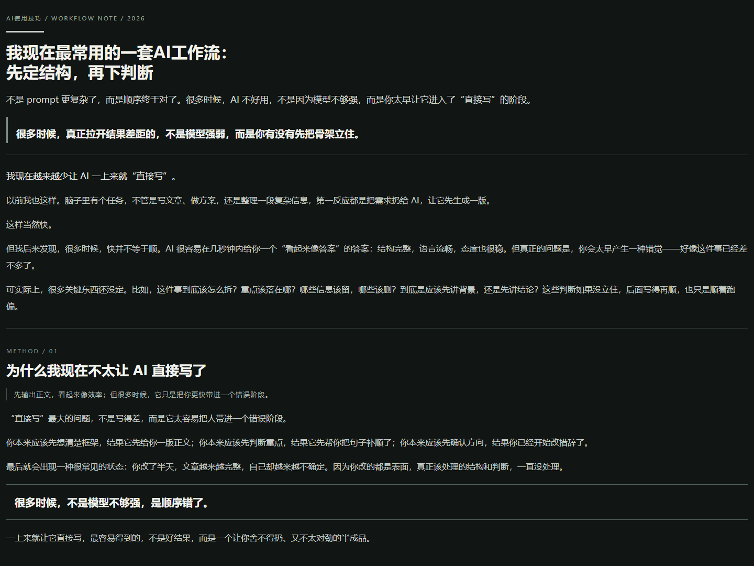
Task: Click the sentence '我现在越来越少让 AI 一上来就'
Action: 93,176
